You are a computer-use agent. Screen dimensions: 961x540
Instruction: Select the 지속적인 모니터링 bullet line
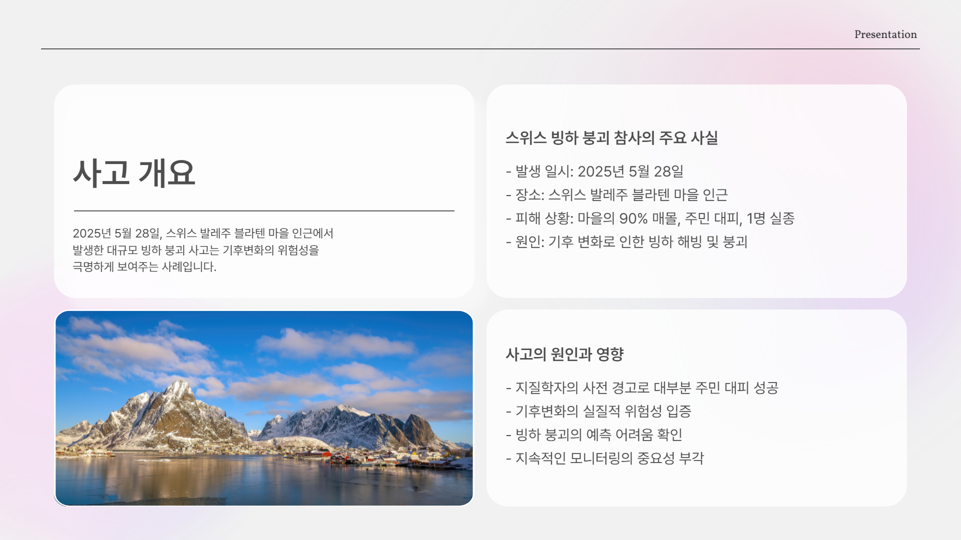606,457
